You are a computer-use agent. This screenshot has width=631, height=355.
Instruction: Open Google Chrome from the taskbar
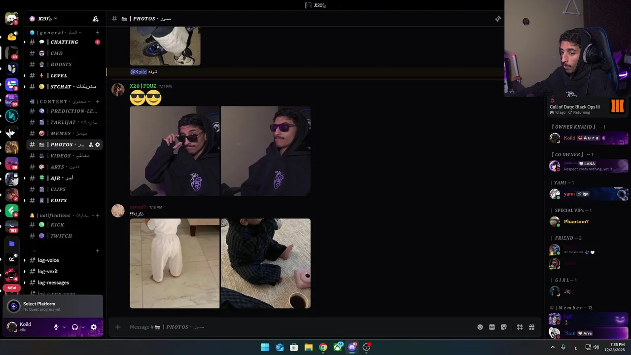coord(323,347)
